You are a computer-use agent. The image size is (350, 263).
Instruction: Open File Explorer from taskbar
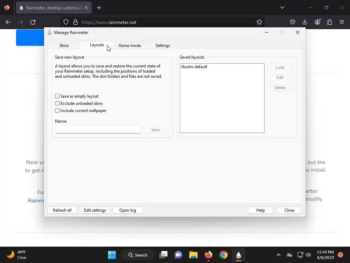click(x=193, y=255)
